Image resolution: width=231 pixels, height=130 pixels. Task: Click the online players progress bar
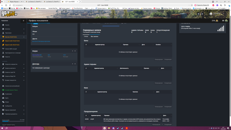13,121
